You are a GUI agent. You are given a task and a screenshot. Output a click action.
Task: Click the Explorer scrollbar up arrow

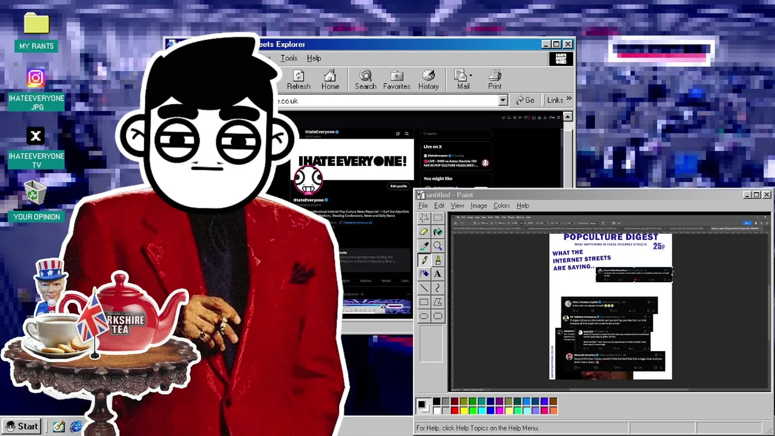click(567, 117)
